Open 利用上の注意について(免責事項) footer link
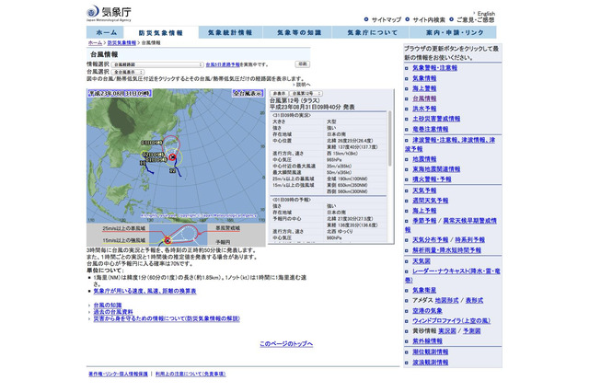Screen dimensions: 589x392 191,374
